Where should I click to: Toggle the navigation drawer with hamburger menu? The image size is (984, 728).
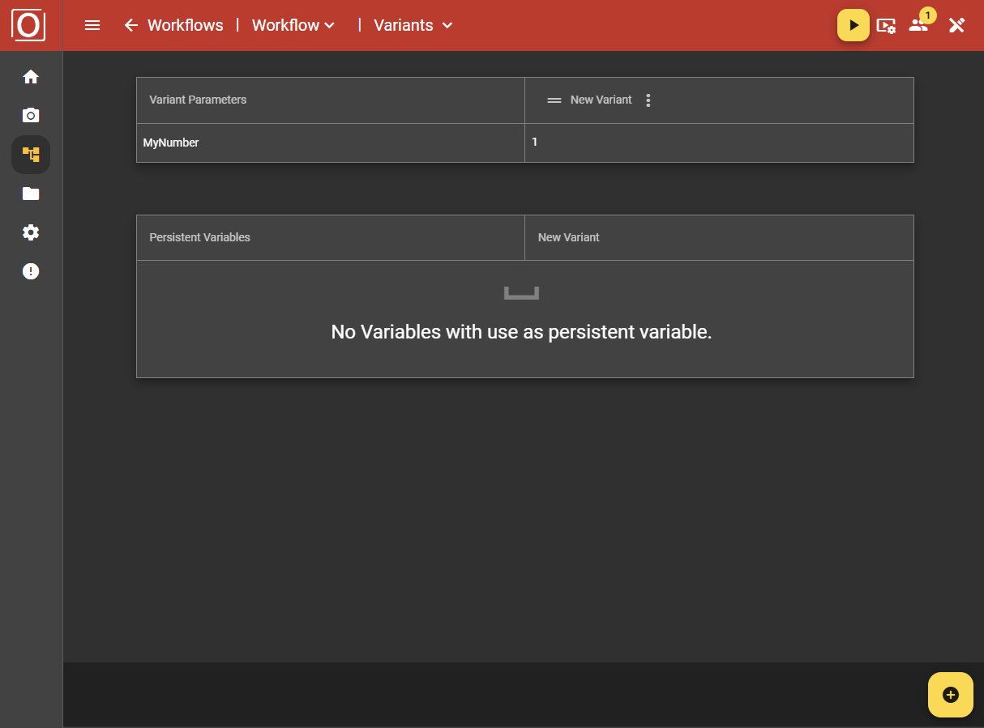(92, 25)
